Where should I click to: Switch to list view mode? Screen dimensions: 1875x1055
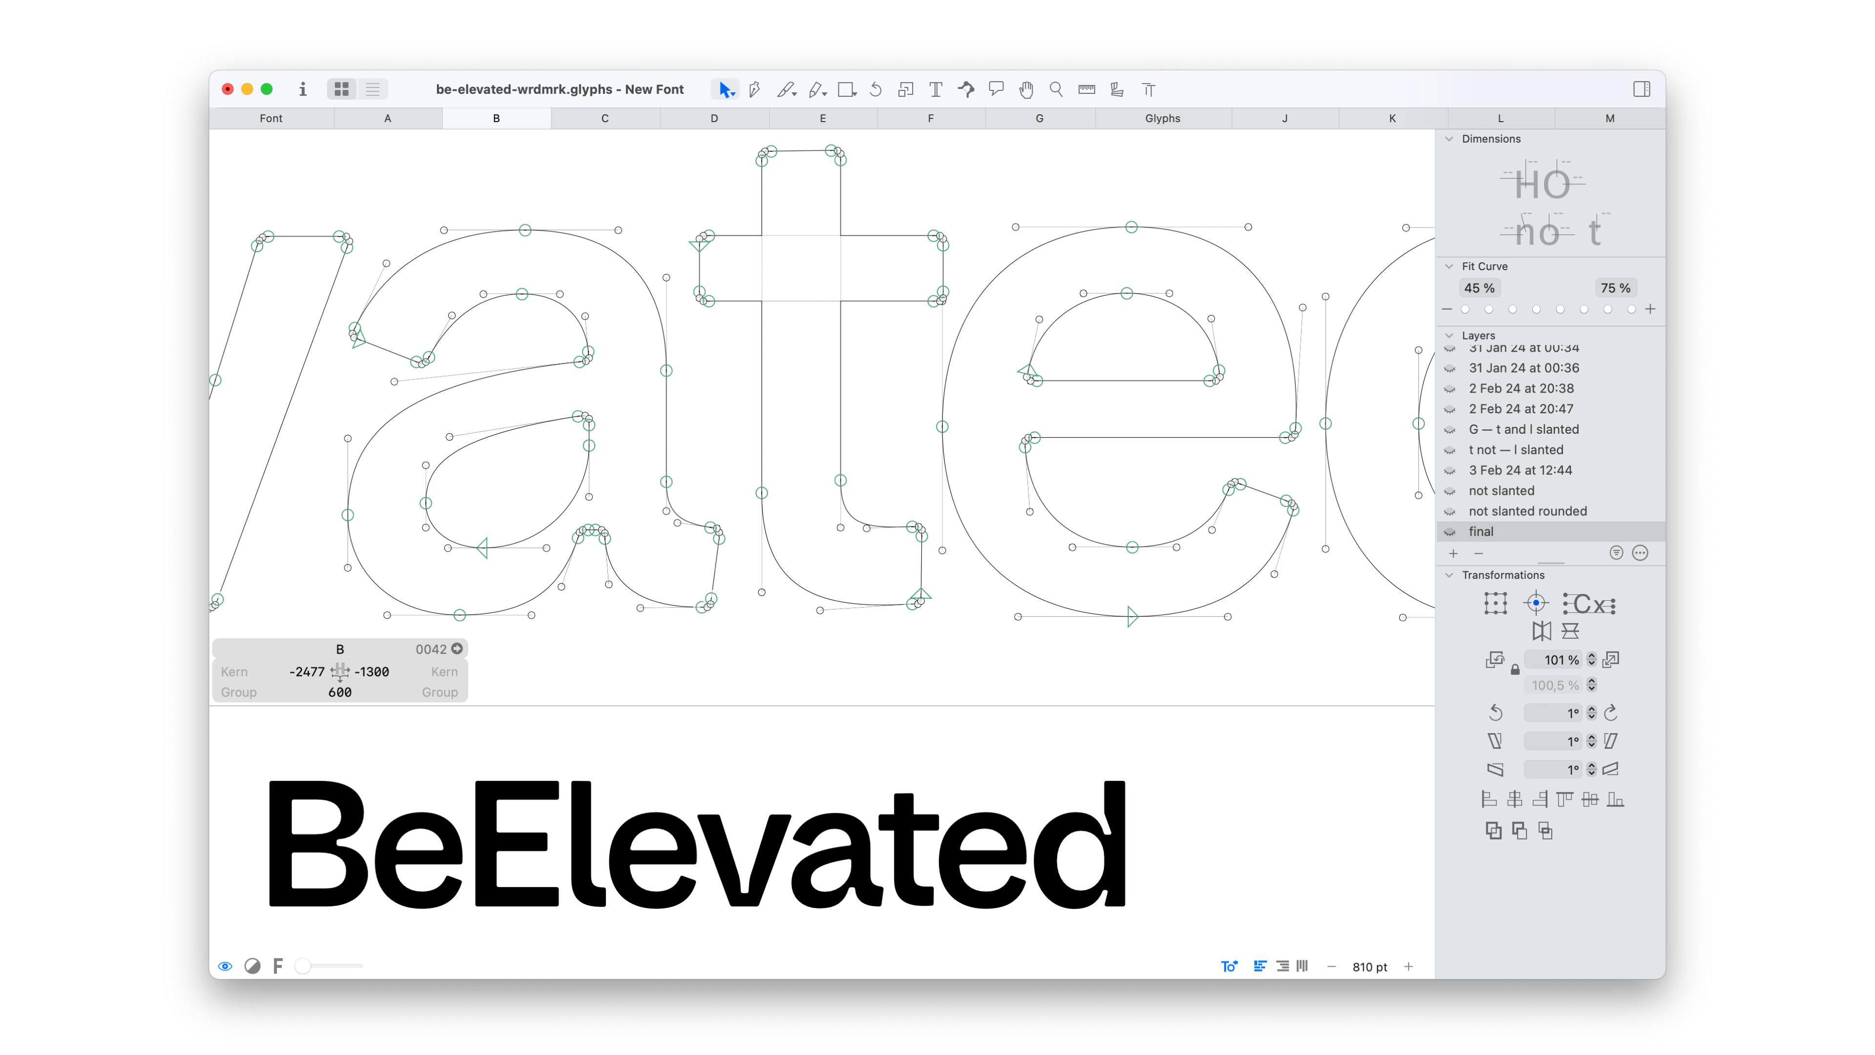click(x=373, y=89)
